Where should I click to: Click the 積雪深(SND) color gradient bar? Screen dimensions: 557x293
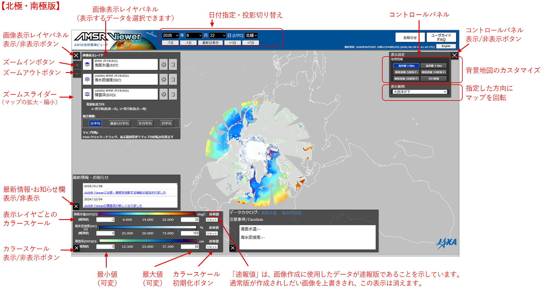pyautogui.click(x=147, y=241)
